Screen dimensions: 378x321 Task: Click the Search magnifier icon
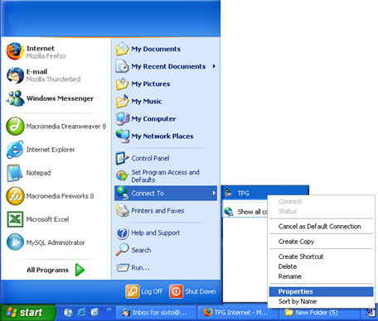122,250
